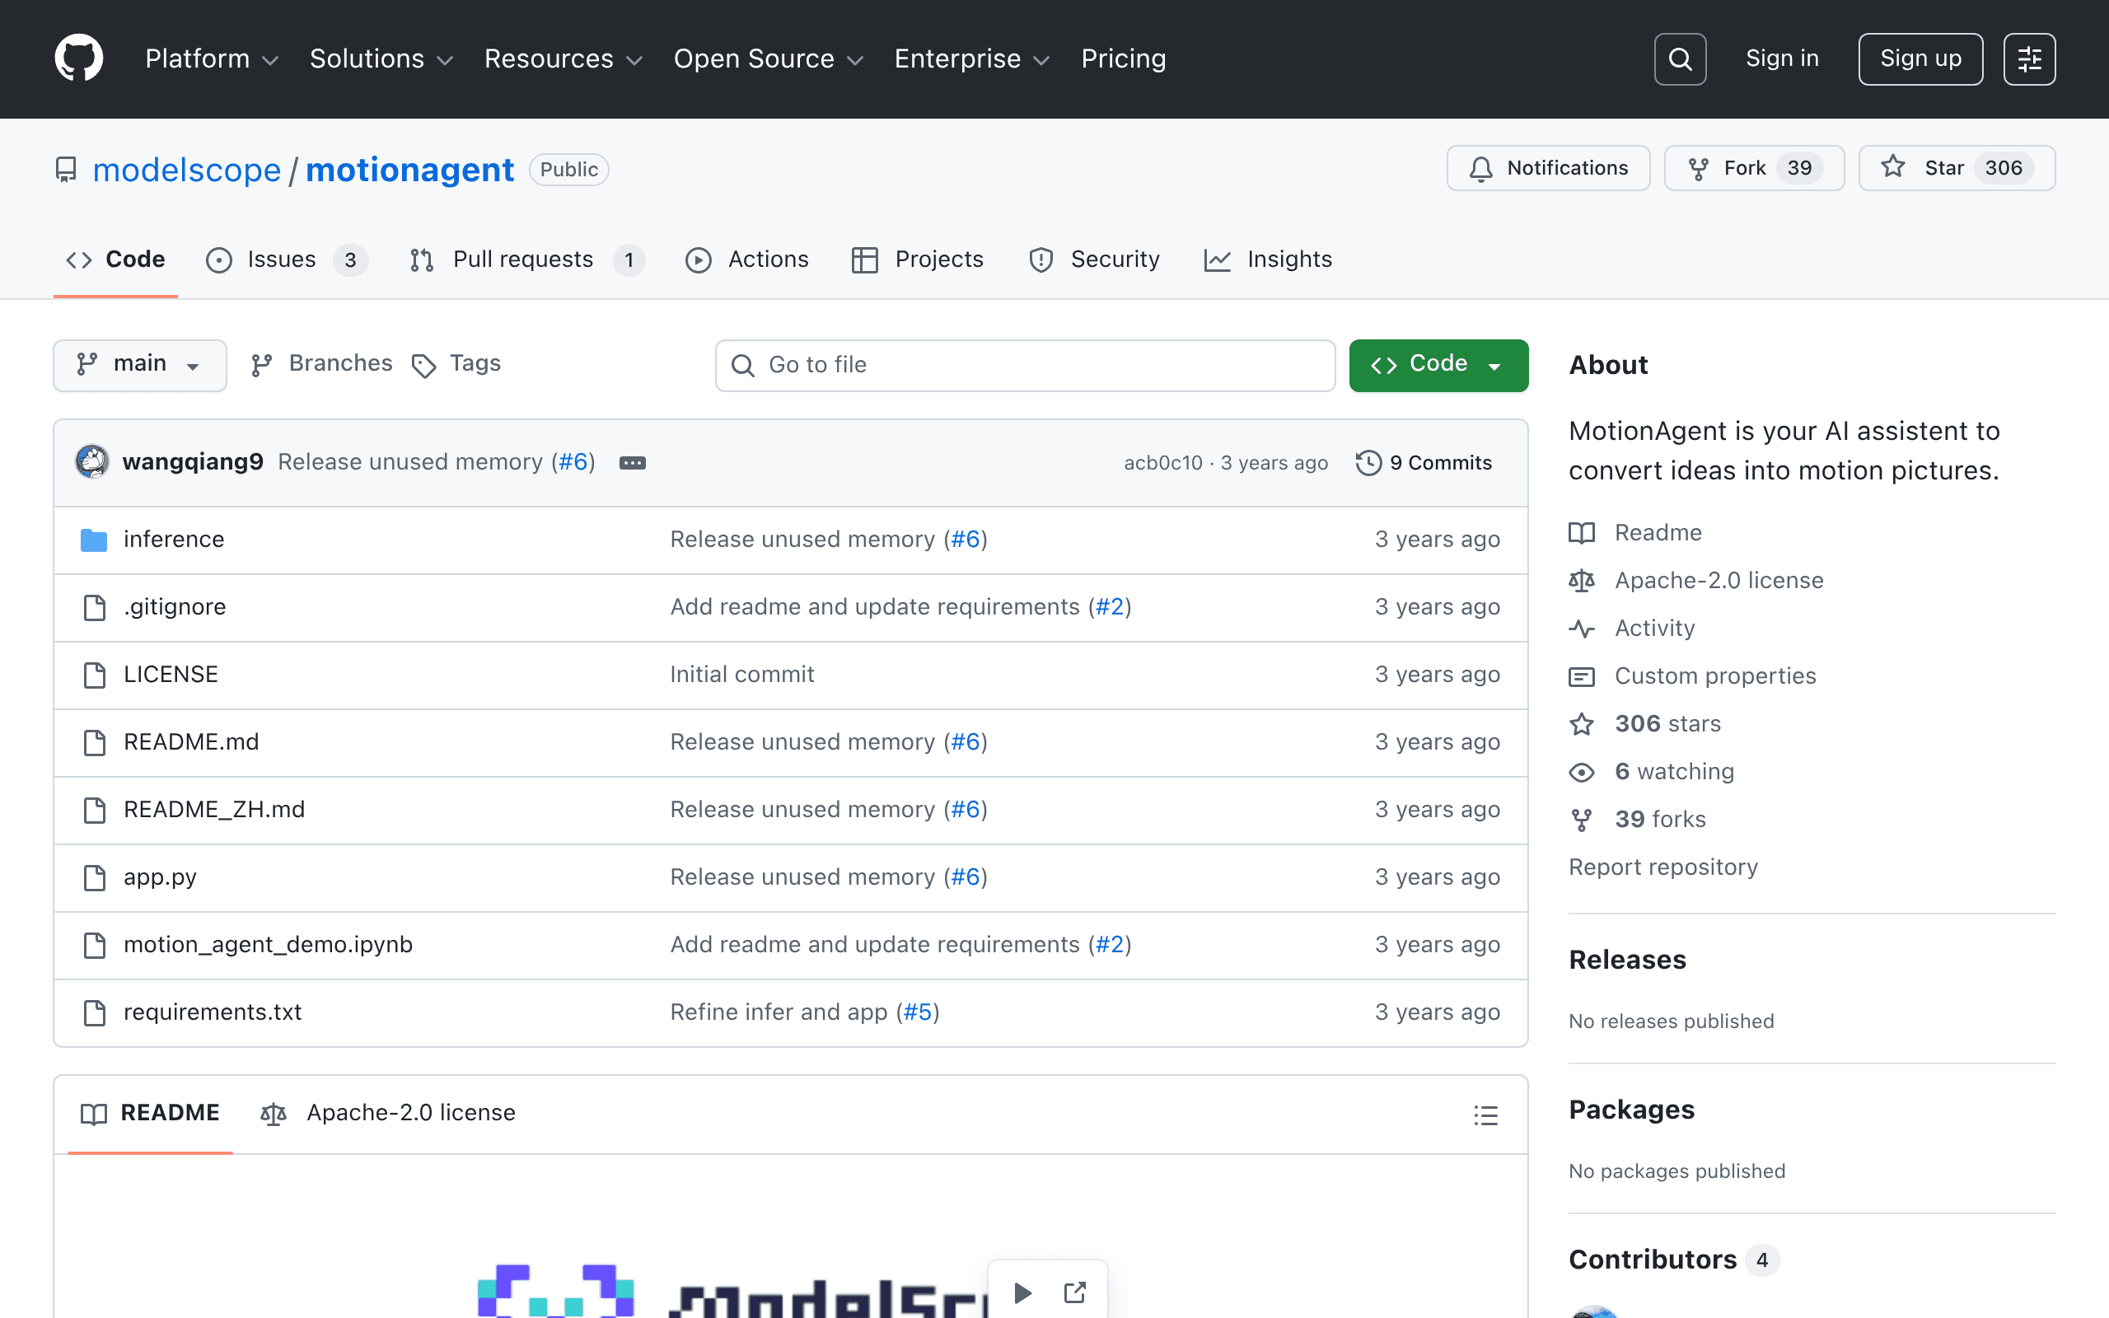Open the inference folder
Viewport: 2109px width, 1318px height.
(174, 540)
